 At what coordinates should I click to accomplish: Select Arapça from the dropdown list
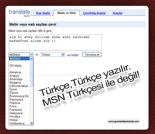14,76
